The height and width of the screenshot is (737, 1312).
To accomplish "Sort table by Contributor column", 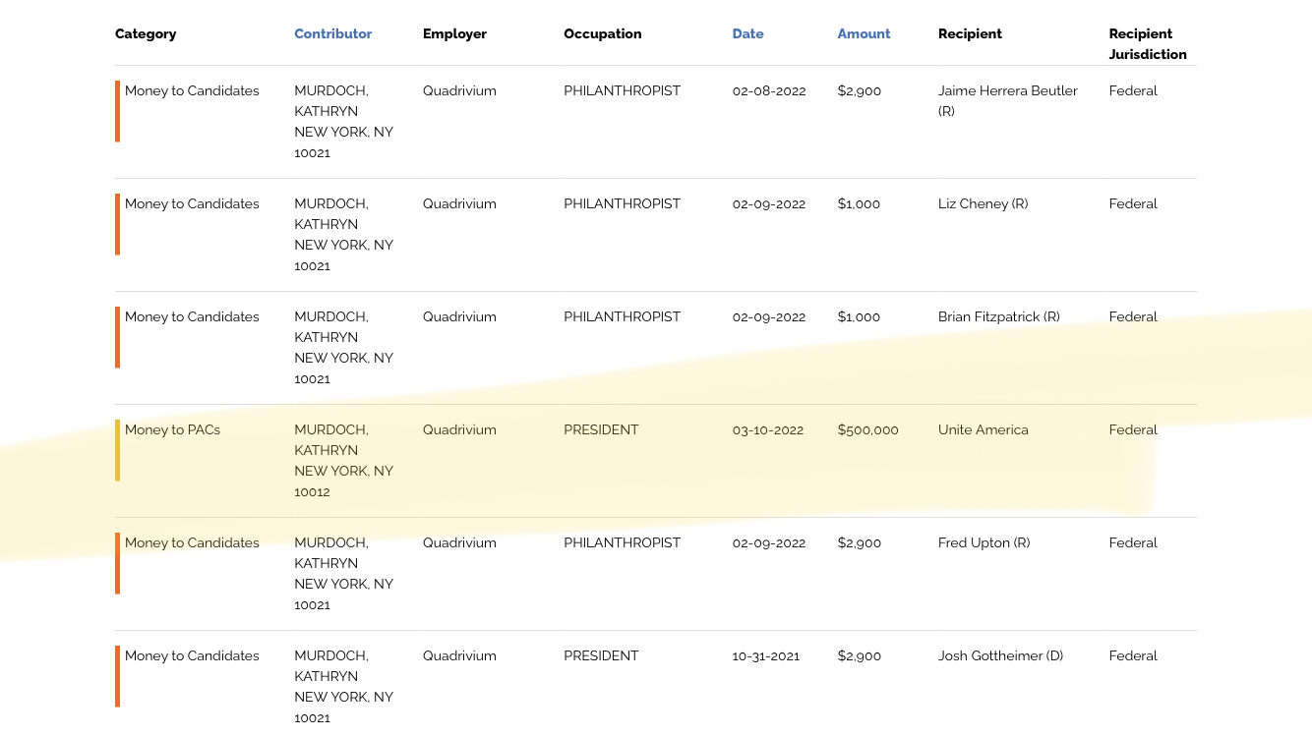I will pyautogui.click(x=332, y=33).
